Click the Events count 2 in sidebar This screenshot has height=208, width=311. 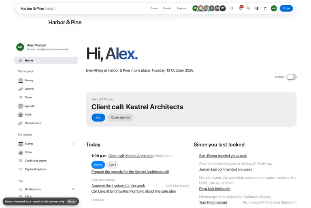click(x=74, y=144)
